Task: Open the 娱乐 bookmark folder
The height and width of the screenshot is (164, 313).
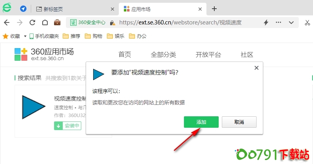Action: 116,36
